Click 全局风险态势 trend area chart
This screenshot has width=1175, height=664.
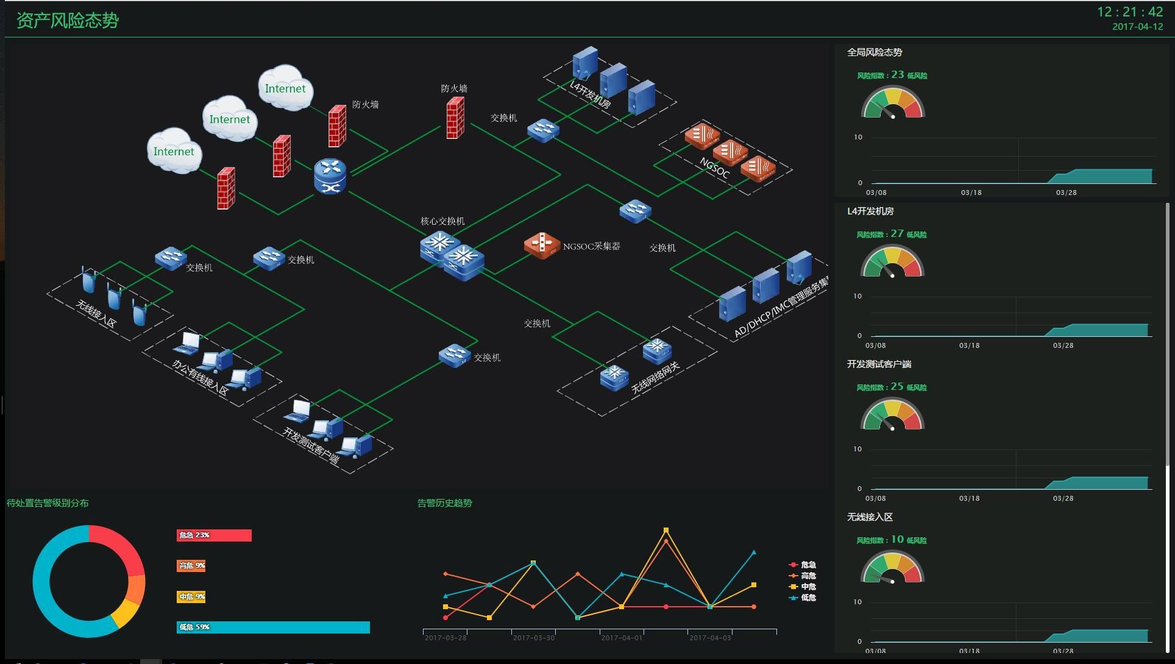[x=1012, y=160]
